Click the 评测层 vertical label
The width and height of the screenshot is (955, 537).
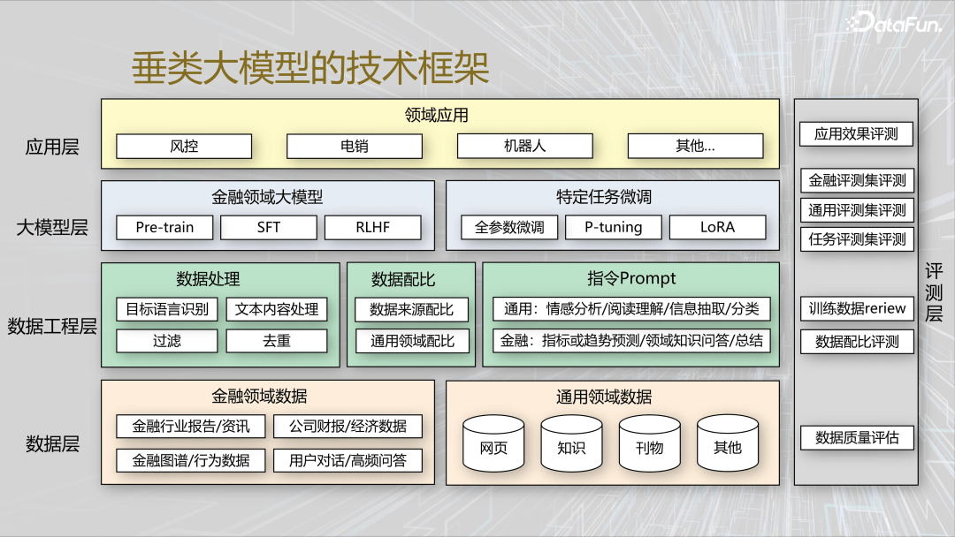click(934, 292)
